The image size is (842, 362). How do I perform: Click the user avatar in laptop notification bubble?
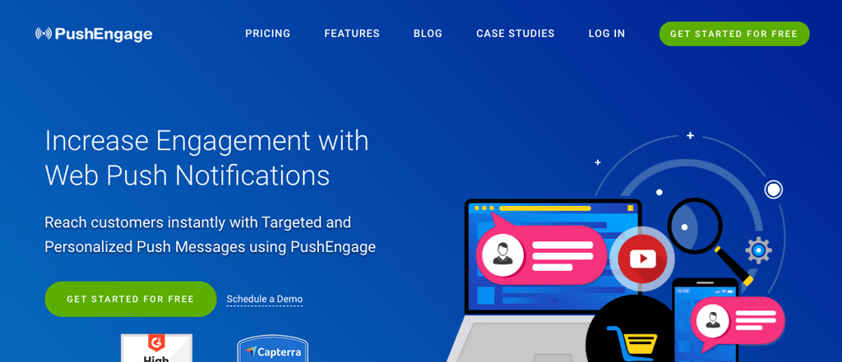(x=502, y=254)
